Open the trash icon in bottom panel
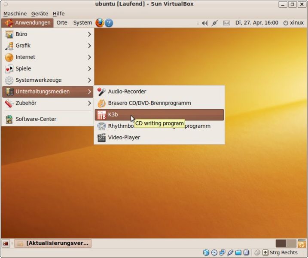The height and width of the screenshot is (258, 308). coord(302,243)
